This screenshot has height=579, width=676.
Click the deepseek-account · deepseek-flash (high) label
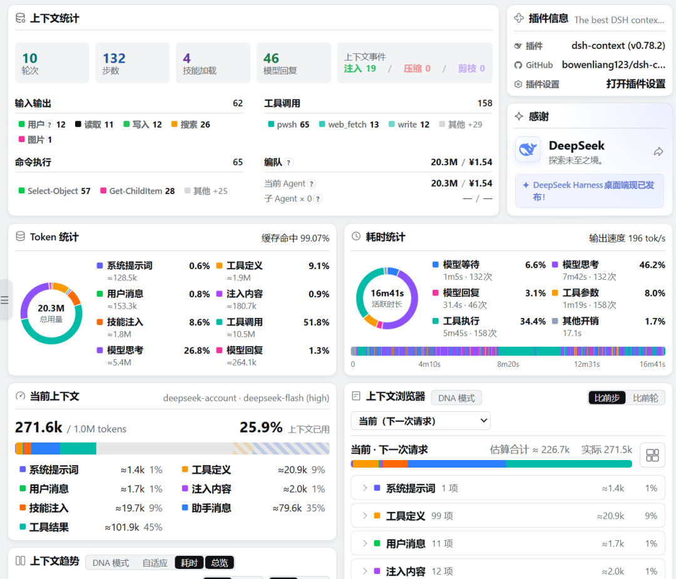point(246,398)
